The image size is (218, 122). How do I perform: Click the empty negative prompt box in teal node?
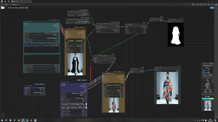[41, 59]
